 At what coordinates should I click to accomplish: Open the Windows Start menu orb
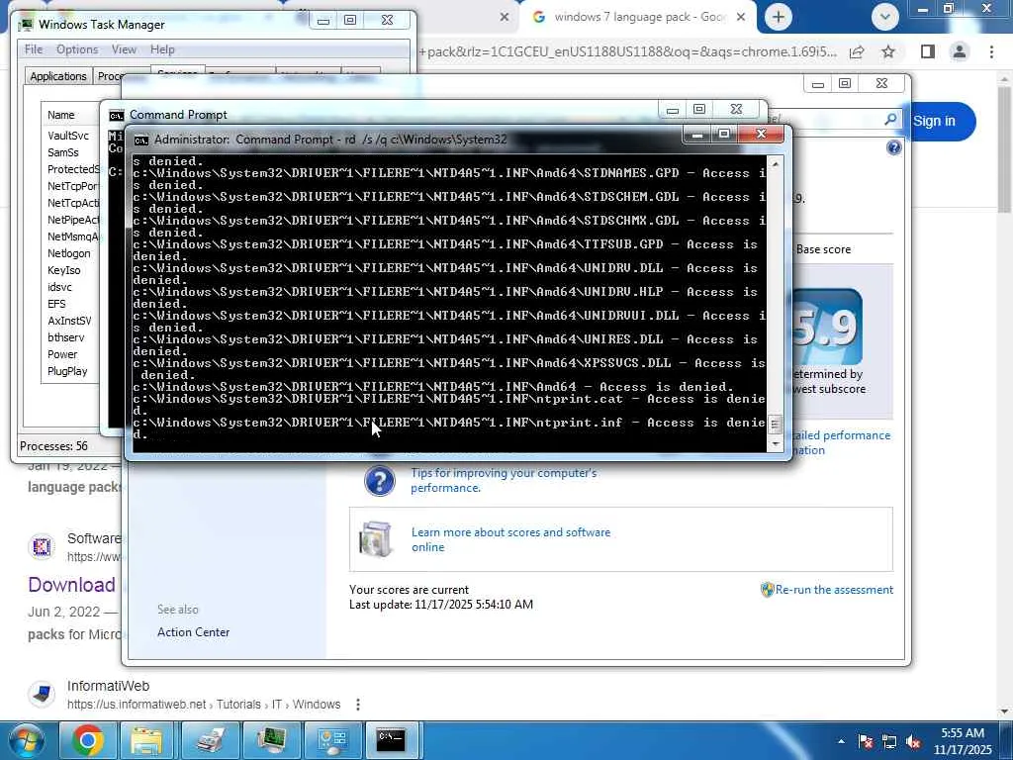26,740
